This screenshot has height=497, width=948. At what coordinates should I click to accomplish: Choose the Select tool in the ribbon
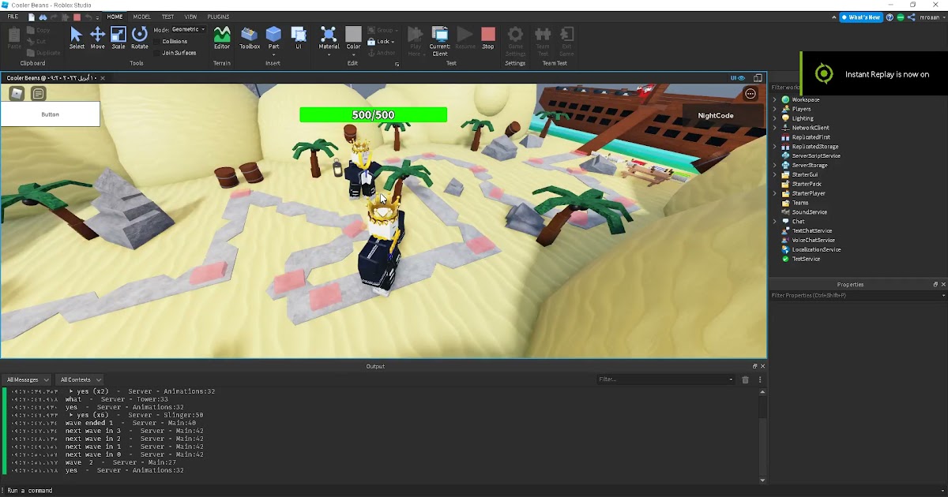point(77,37)
